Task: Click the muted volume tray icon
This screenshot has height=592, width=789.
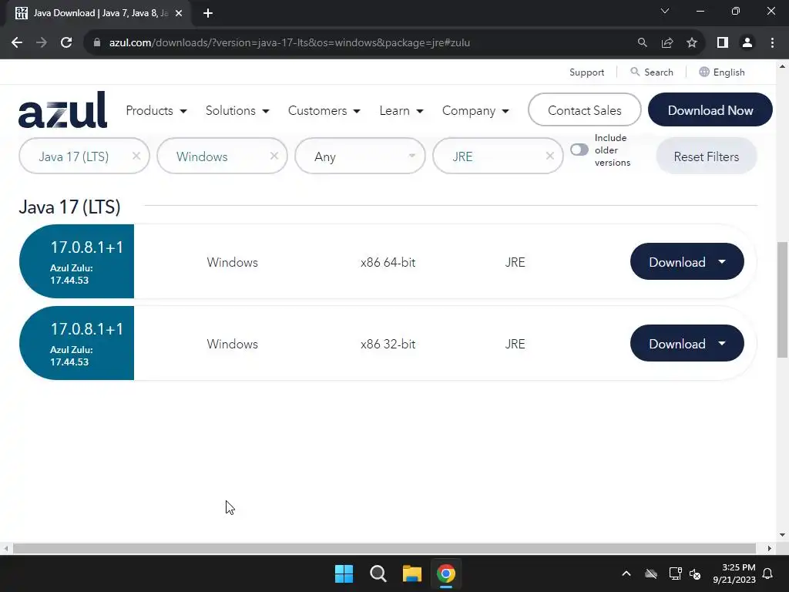Action: pyautogui.click(x=695, y=573)
